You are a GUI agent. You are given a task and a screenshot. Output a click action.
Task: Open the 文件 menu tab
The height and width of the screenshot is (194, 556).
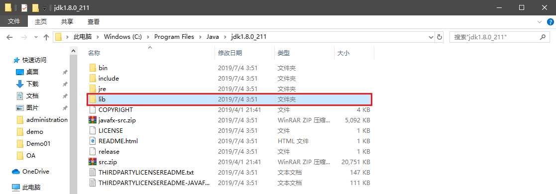14,21
